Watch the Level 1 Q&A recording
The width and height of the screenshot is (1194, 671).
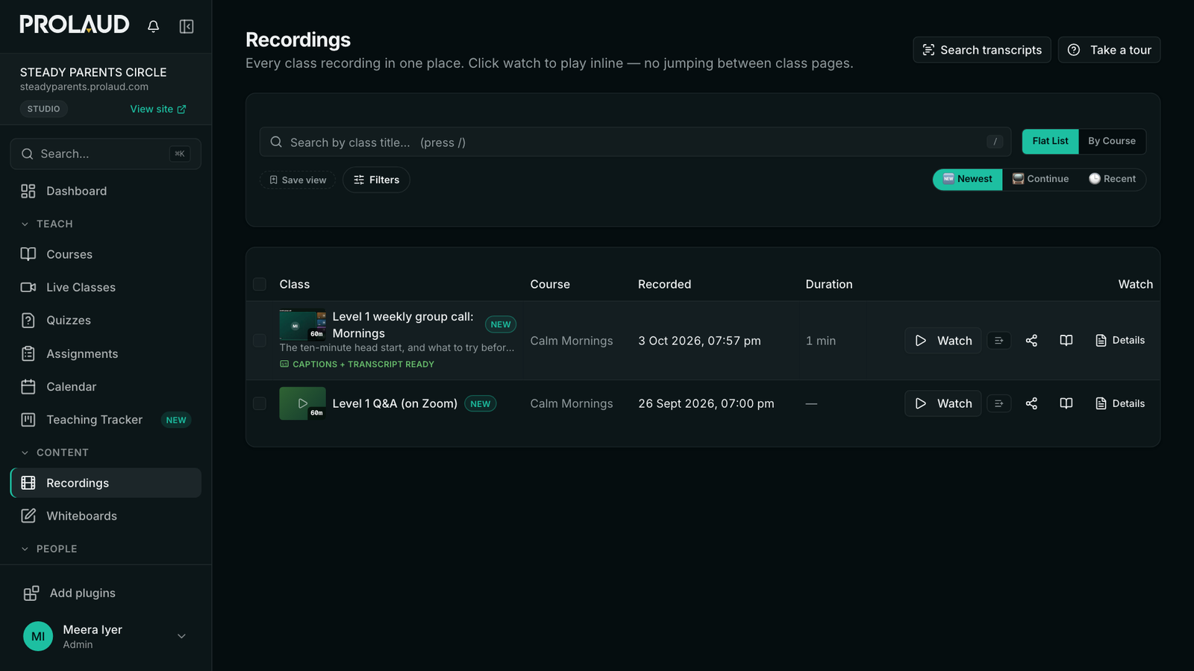coord(943,403)
